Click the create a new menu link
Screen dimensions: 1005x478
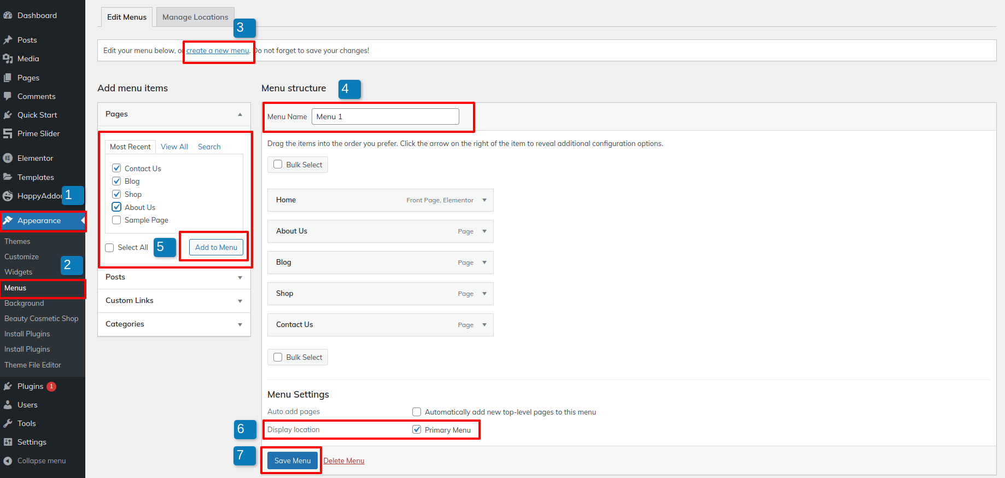[x=218, y=50]
